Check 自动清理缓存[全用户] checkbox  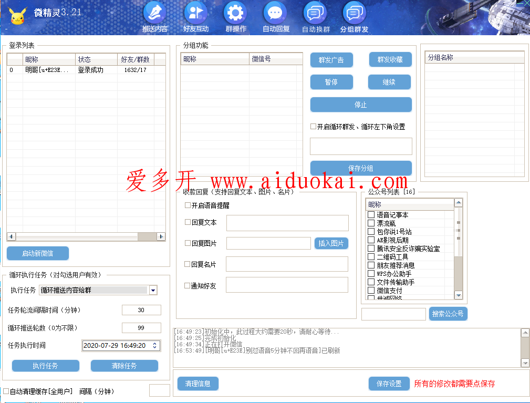point(6,391)
